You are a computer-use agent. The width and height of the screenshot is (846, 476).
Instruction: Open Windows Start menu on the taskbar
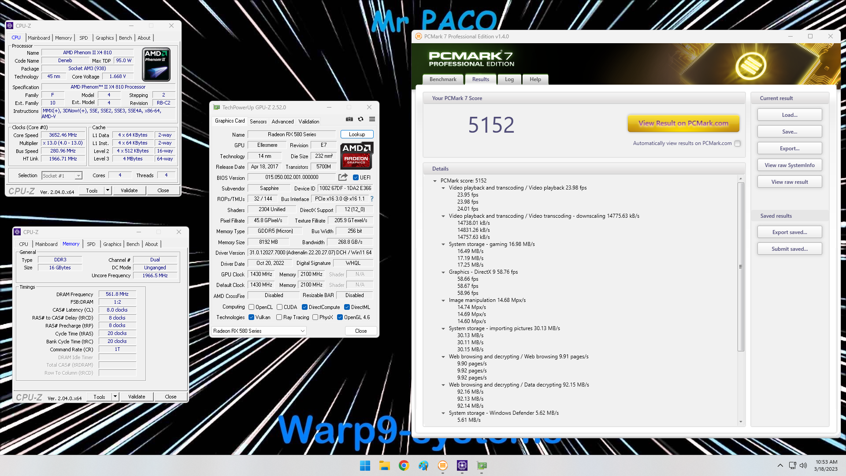tap(365, 465)
